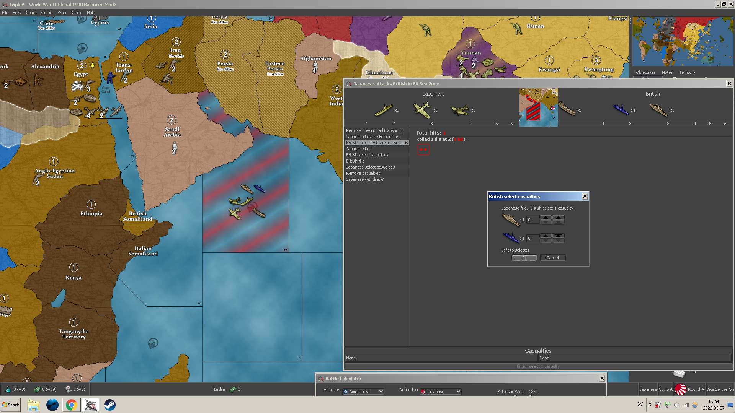
Task: Increase blue destroyer casualty count by one
Action: coord(546,236)
